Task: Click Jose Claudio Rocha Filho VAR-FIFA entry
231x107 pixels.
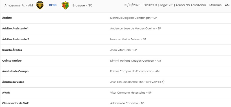Action: (x=137, y=82)
